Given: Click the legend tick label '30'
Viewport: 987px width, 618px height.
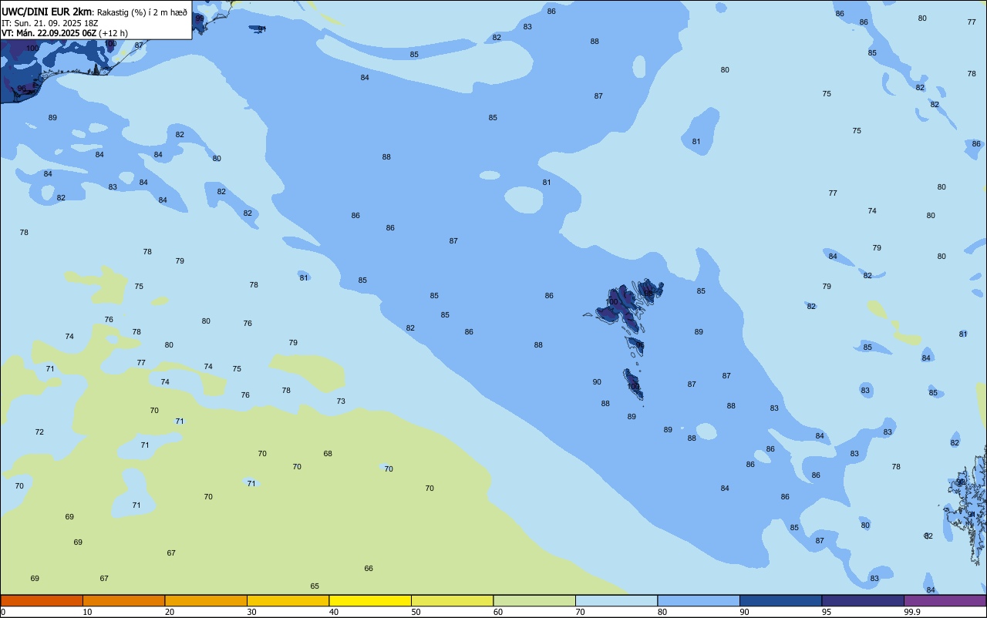Looking at the screenshot, I should (251, 612).
